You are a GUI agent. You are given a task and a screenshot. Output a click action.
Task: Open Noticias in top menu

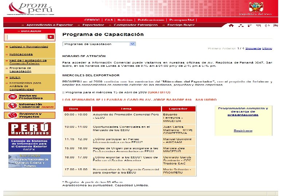125,20
